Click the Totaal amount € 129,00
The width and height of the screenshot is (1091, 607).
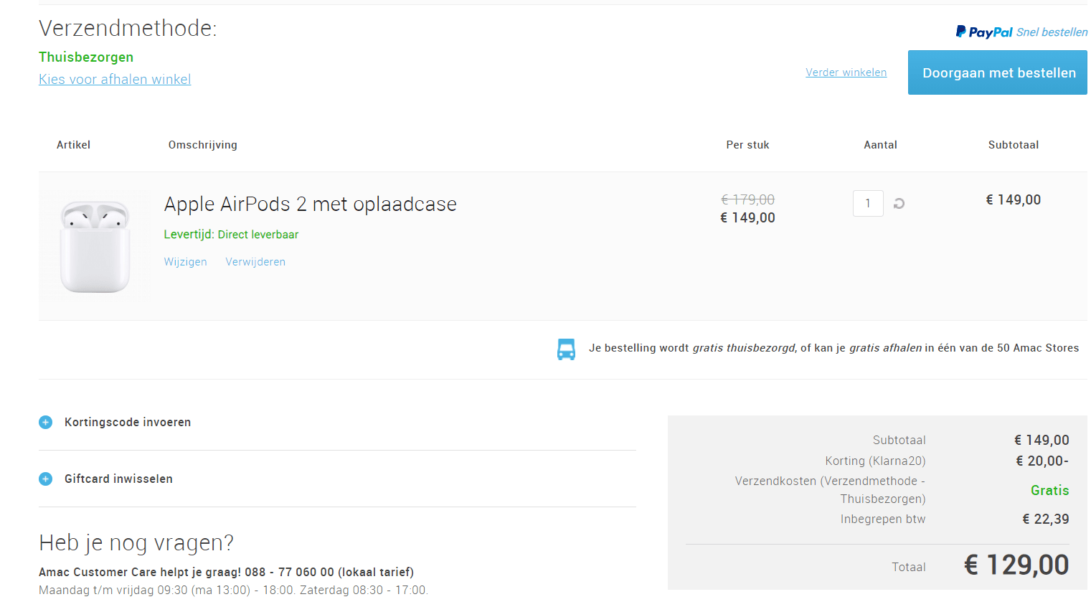pos(1016,565)
